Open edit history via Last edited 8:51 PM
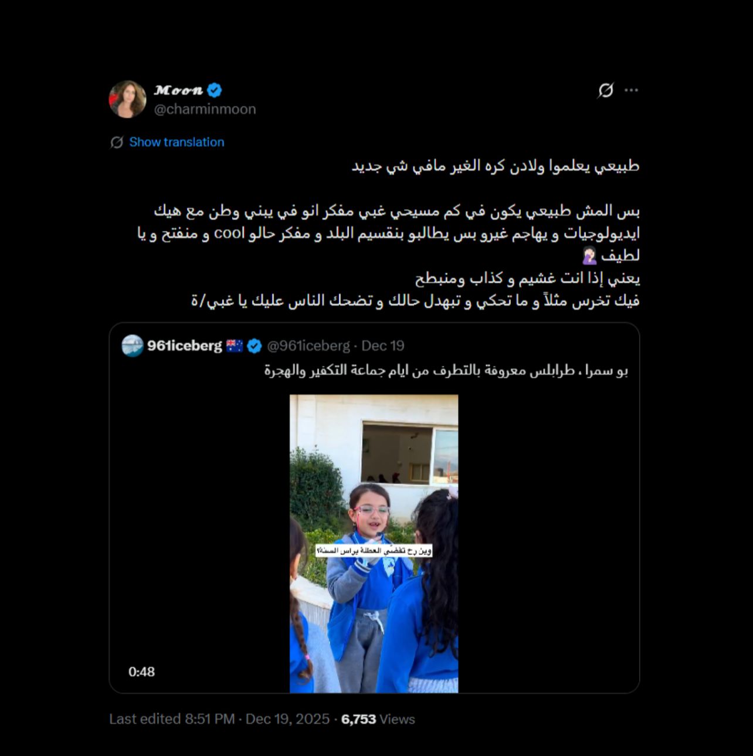Screen dimensions: 753x756 (x=172, y=719)
